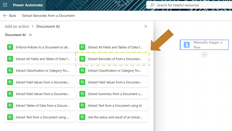Open the app launcher waffle icon

pos(5,5)
